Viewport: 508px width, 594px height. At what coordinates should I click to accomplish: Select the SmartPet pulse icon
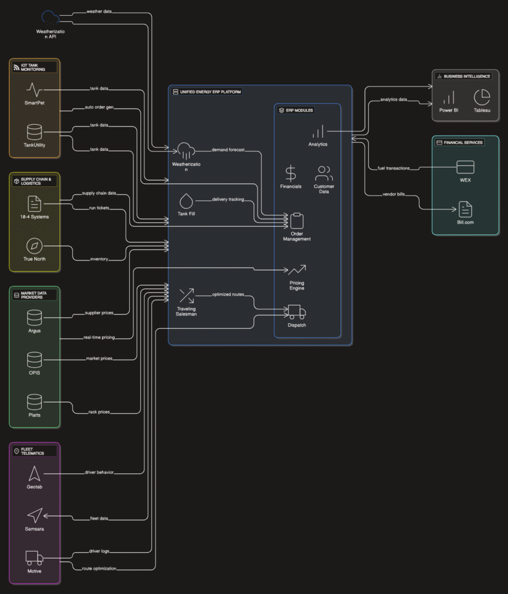(34, 90)
